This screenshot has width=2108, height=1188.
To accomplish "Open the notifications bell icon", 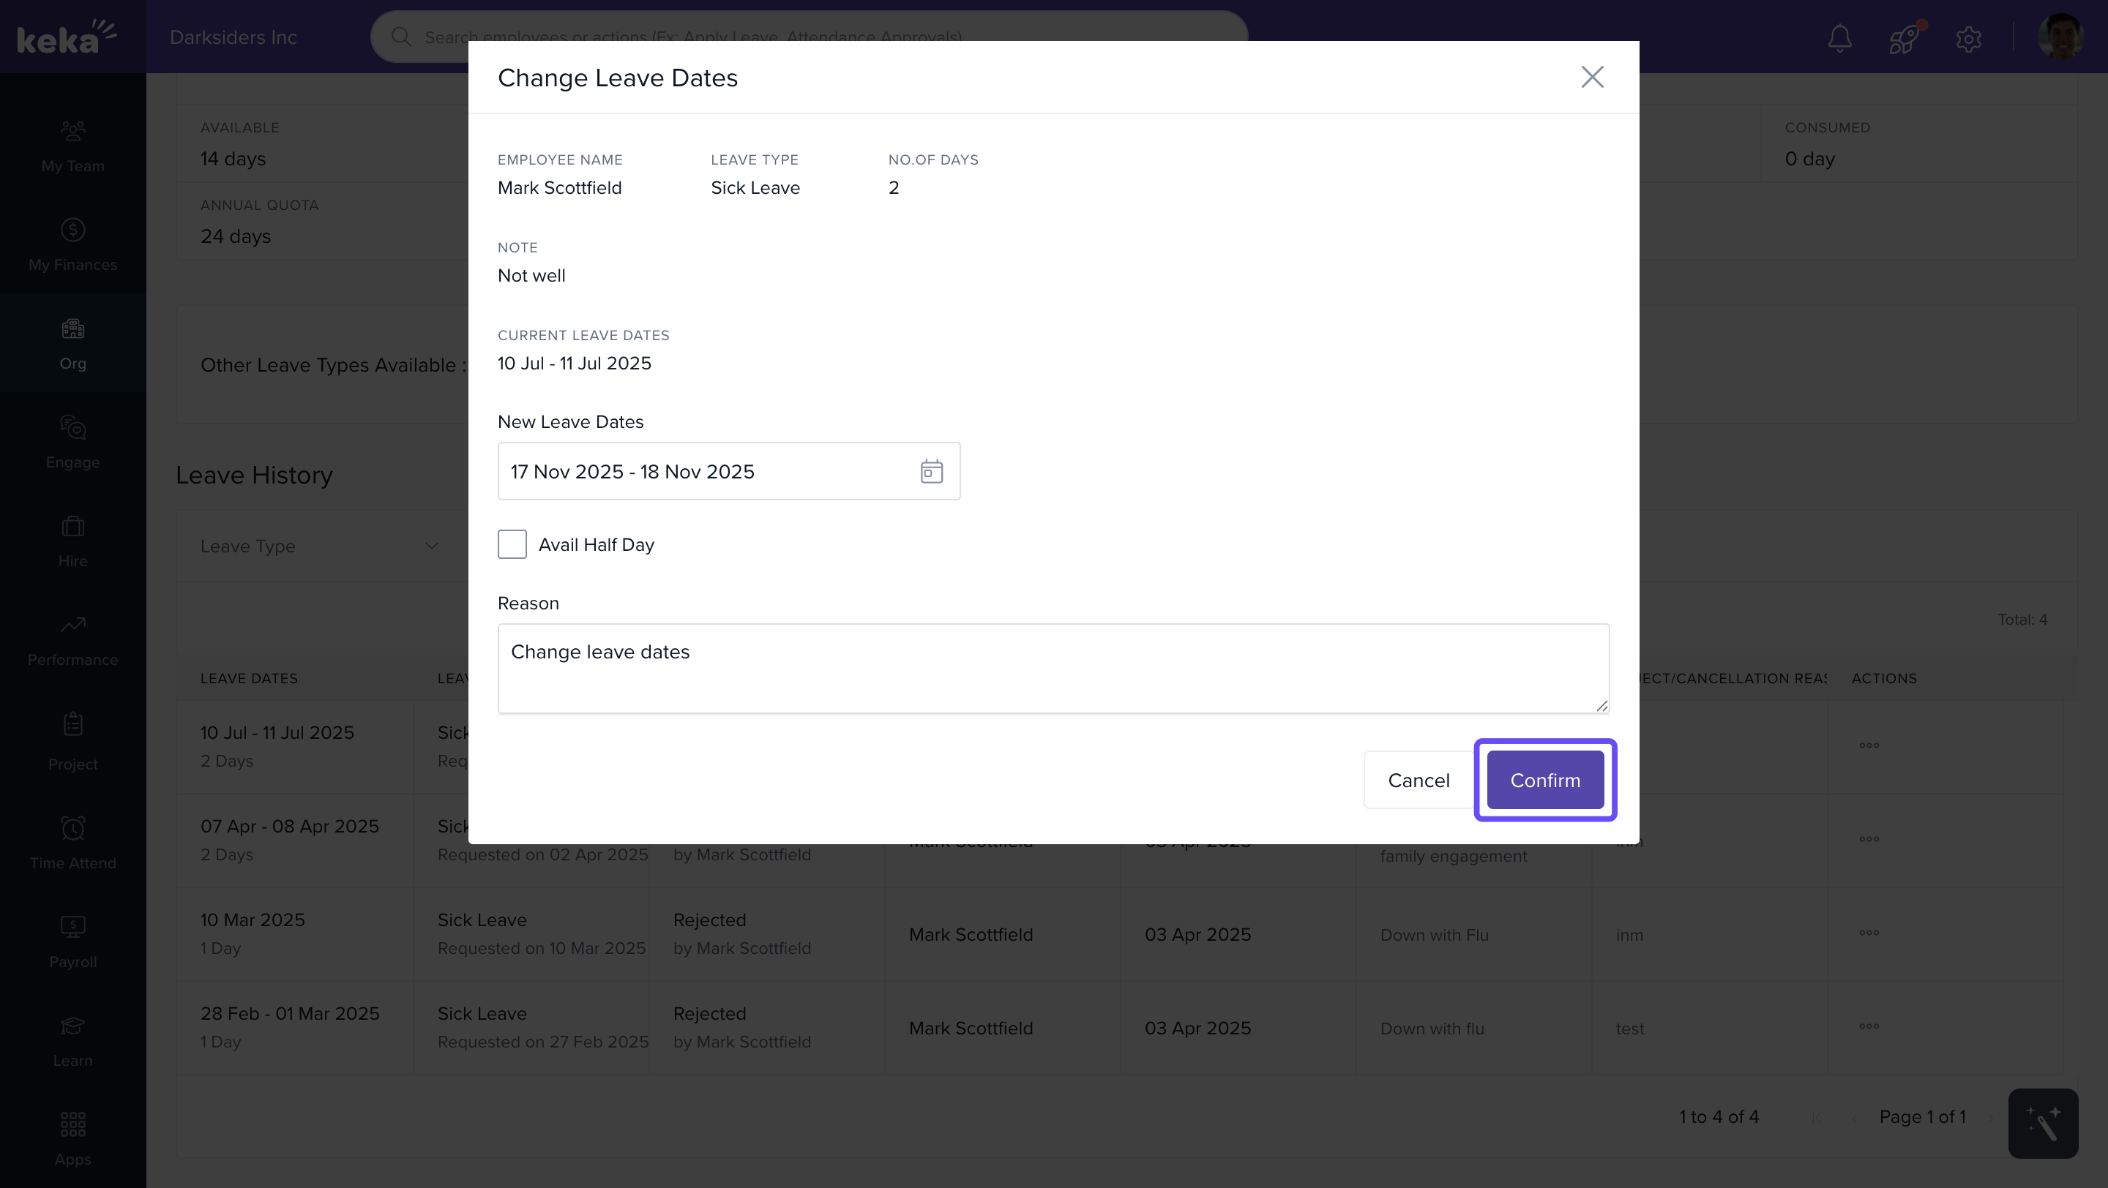I will tap(1839, 37).
